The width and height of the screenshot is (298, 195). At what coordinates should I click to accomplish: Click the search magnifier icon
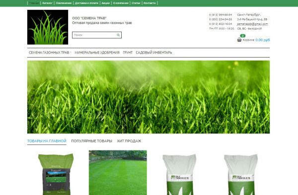tap(118, 35)
